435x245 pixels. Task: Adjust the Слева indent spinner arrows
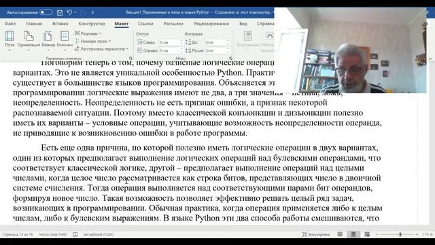181,42
